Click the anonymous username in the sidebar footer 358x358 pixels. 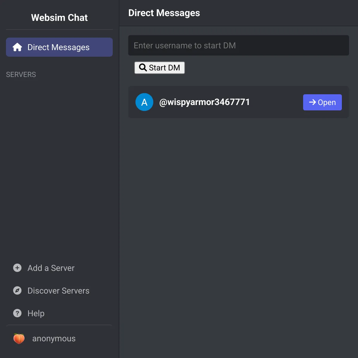pos(54,339)
